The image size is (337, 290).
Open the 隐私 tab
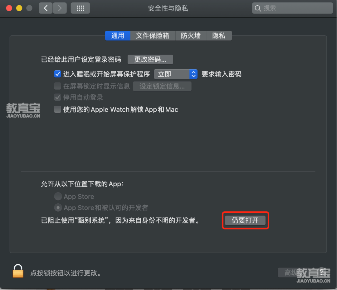pyautogui.click(x=219, y=36)
